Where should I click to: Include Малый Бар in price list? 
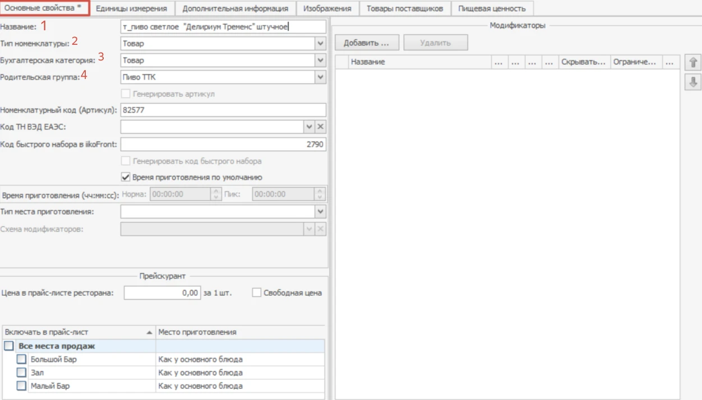(21, 386)
